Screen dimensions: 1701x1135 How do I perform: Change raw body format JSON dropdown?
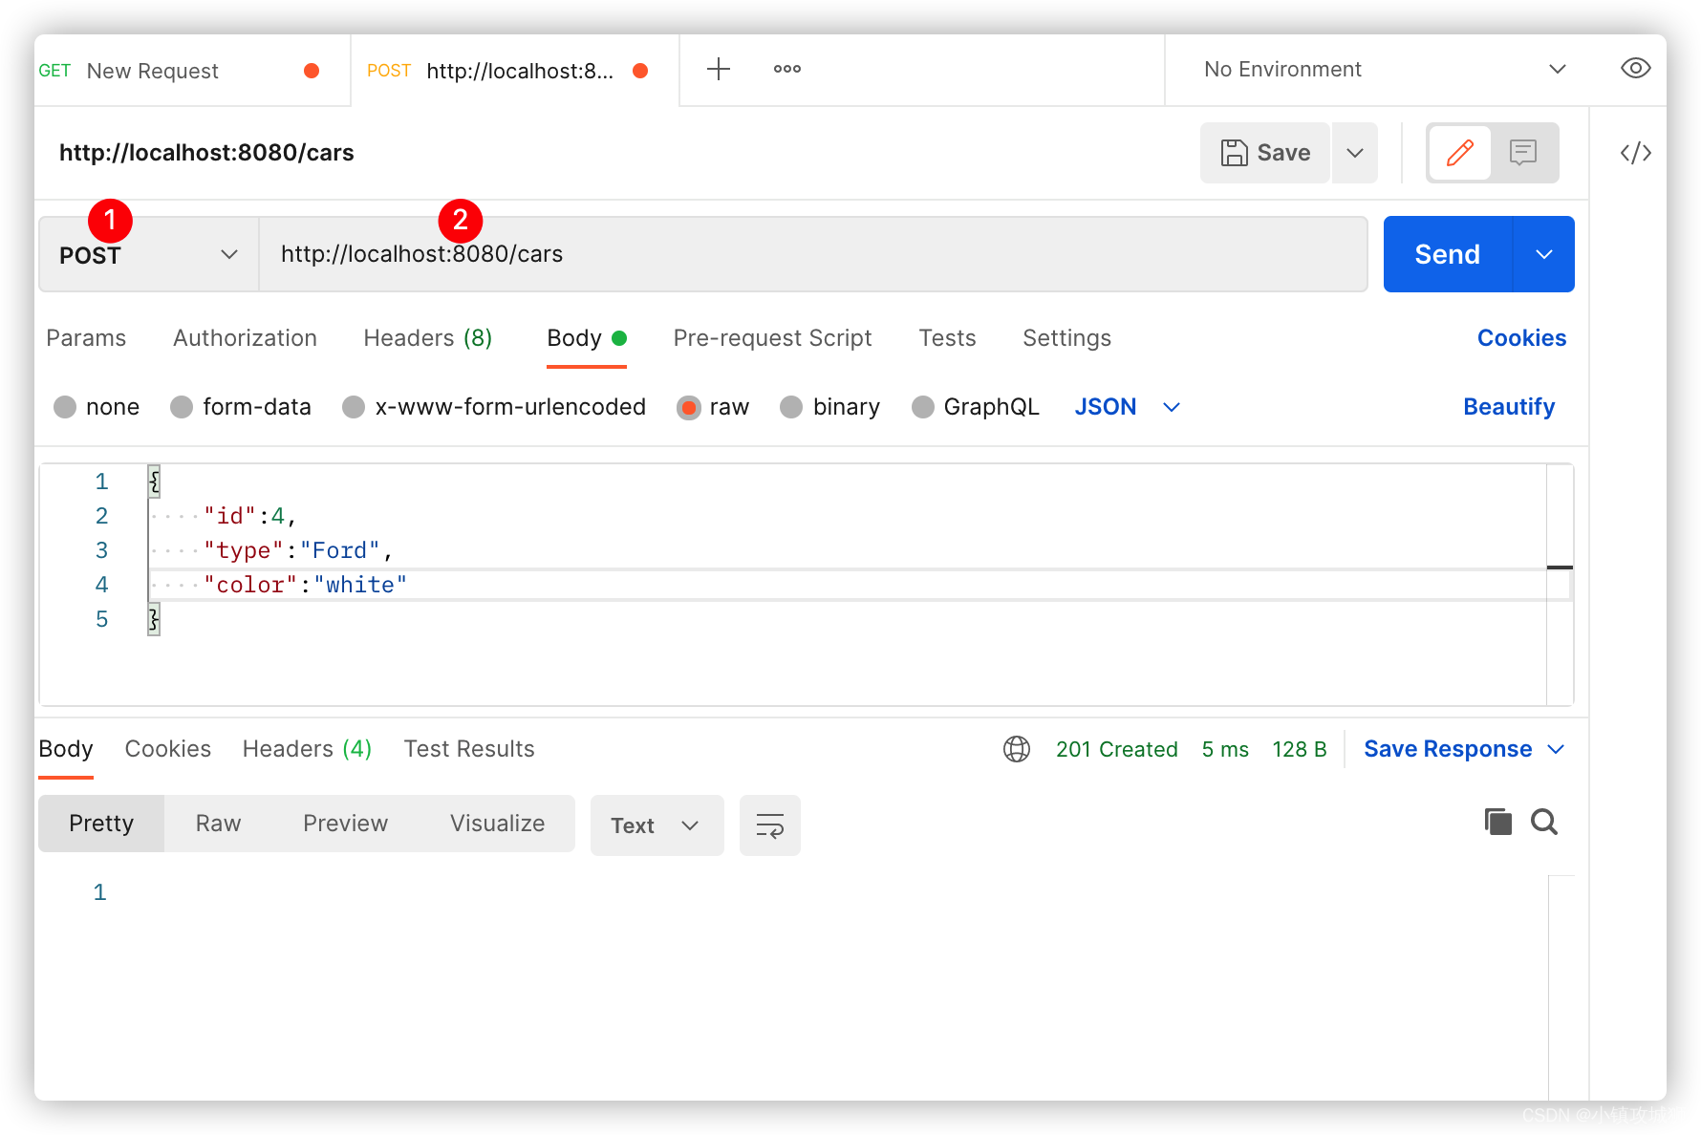click(x=1128, y=407)
